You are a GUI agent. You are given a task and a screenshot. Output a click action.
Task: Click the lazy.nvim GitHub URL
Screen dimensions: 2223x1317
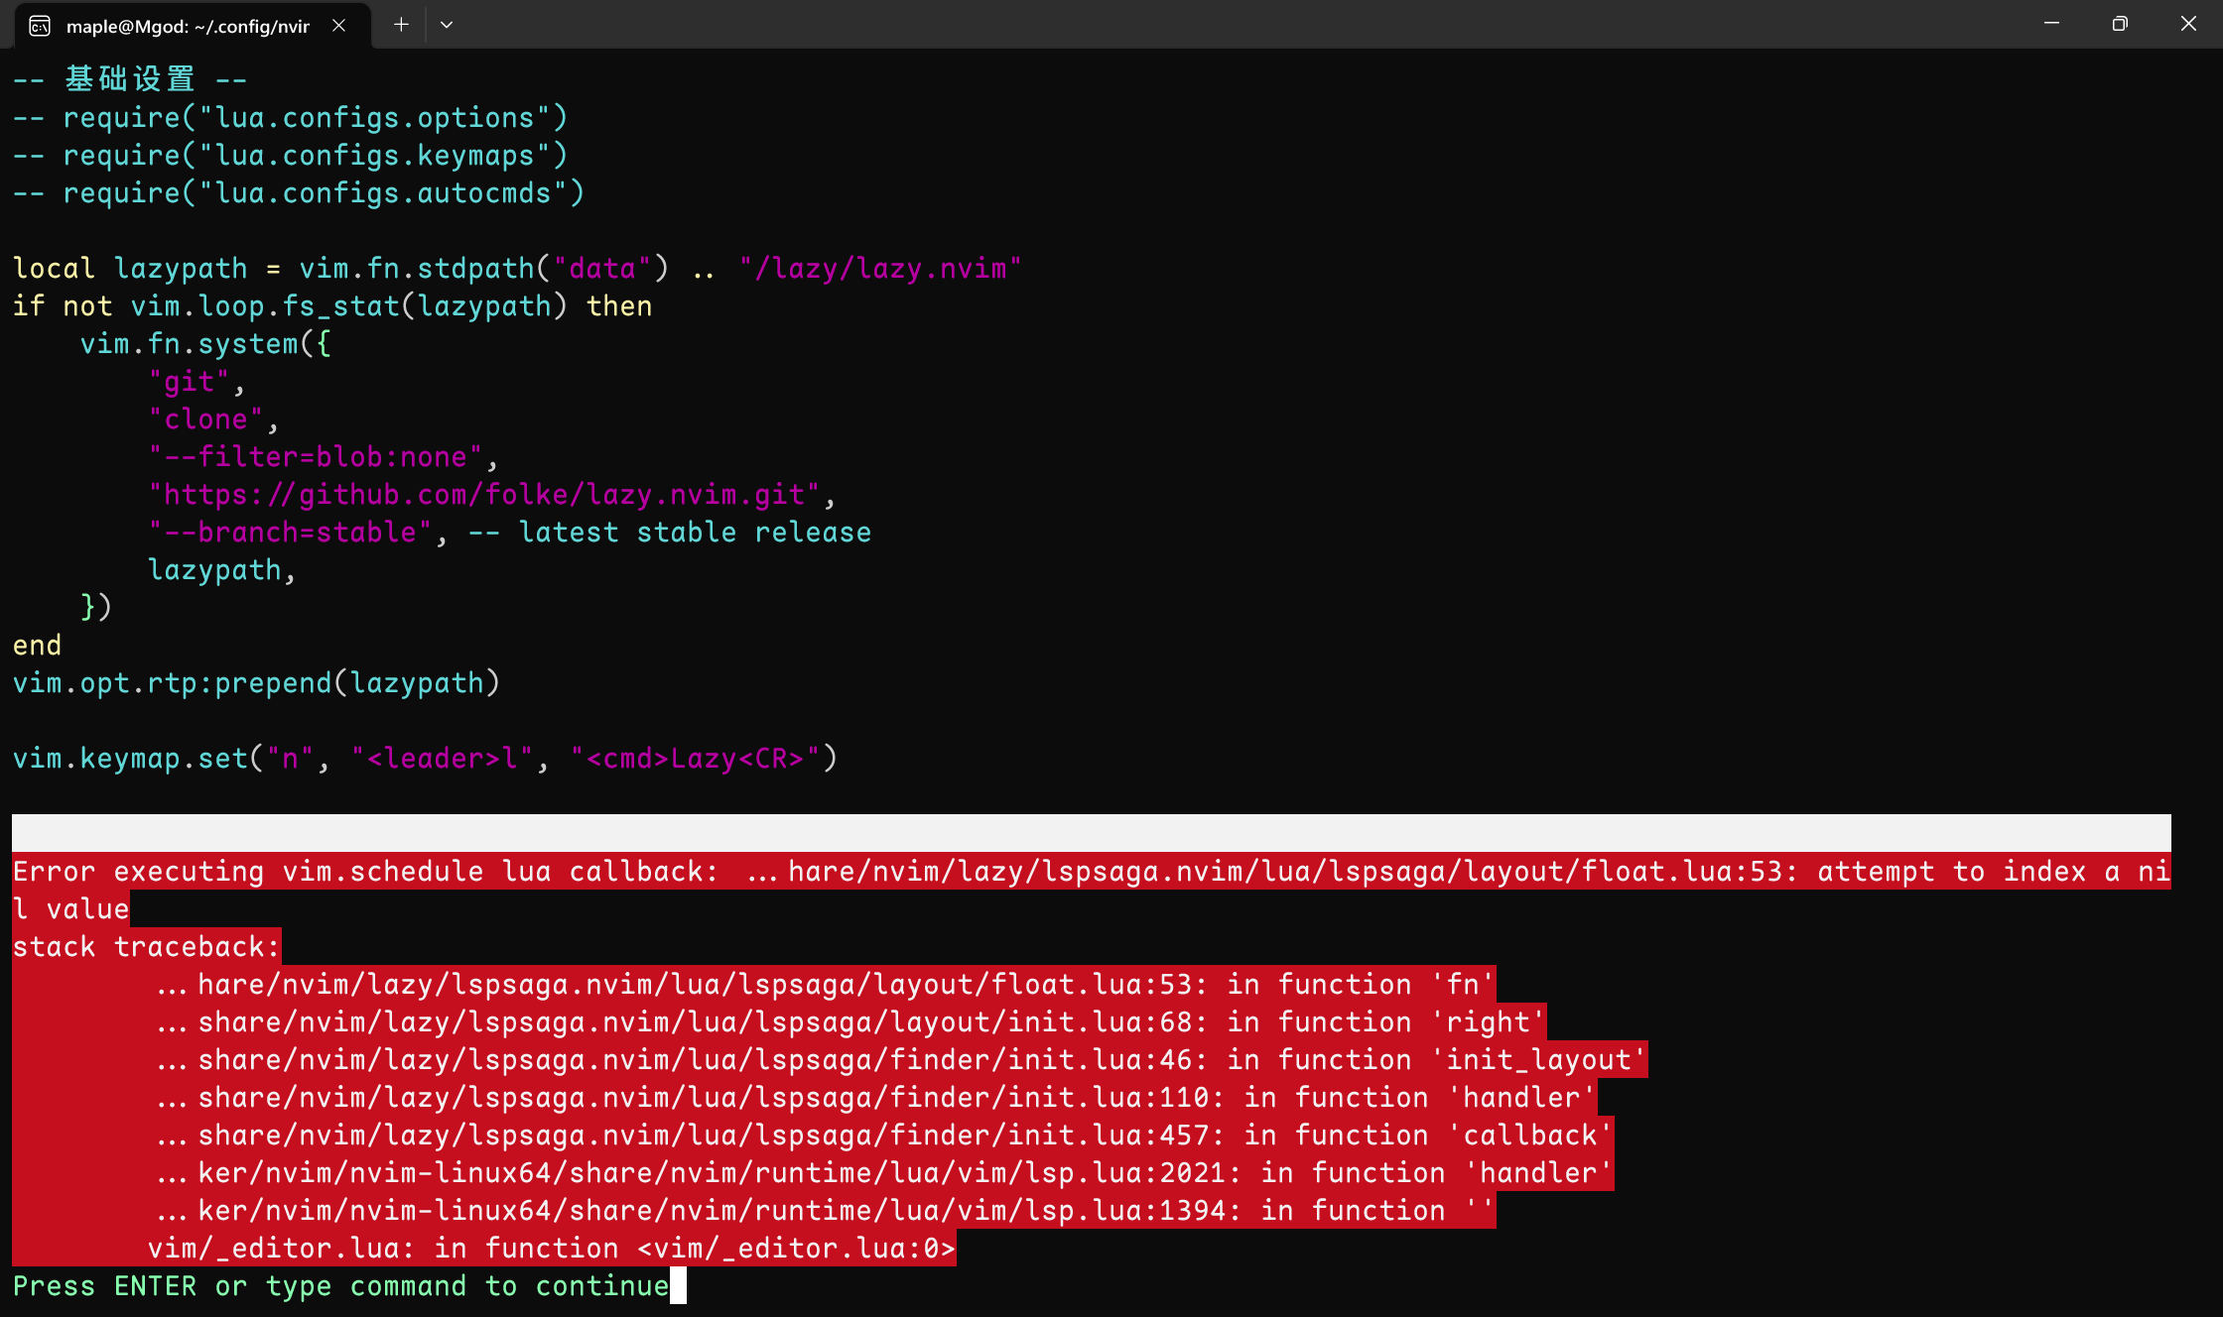[486, 493]
